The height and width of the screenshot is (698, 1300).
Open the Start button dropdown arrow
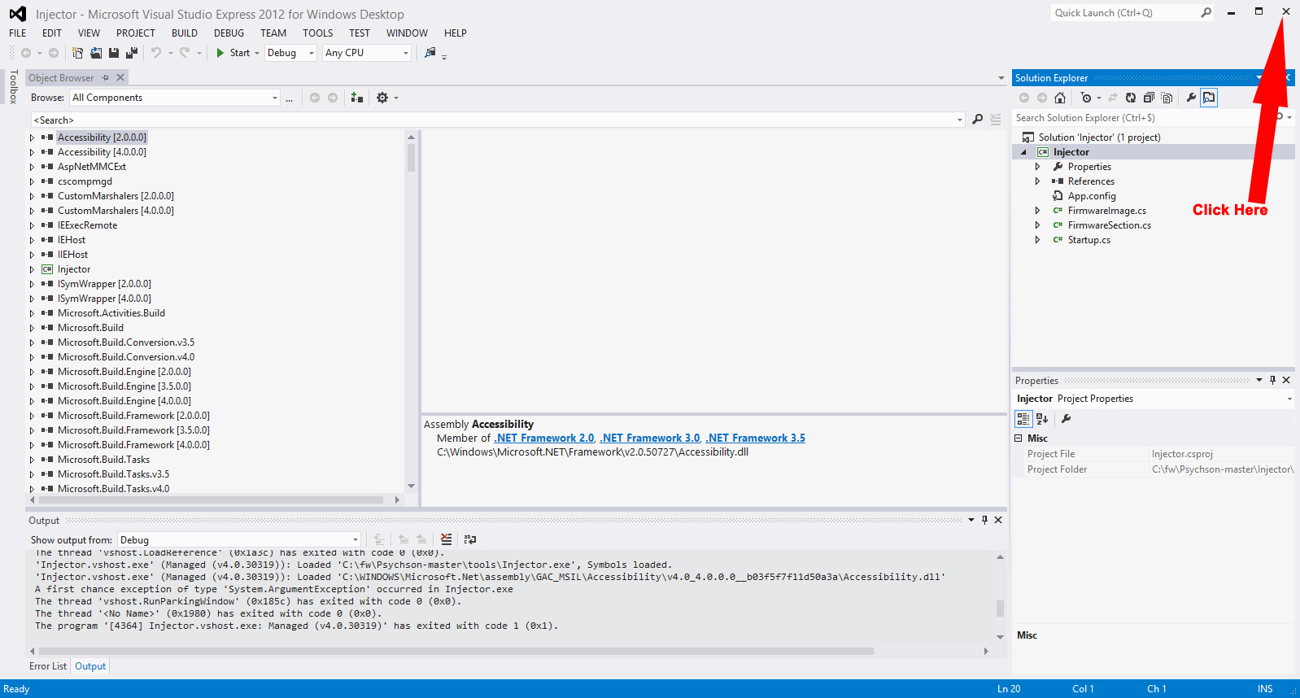(257, 53)
